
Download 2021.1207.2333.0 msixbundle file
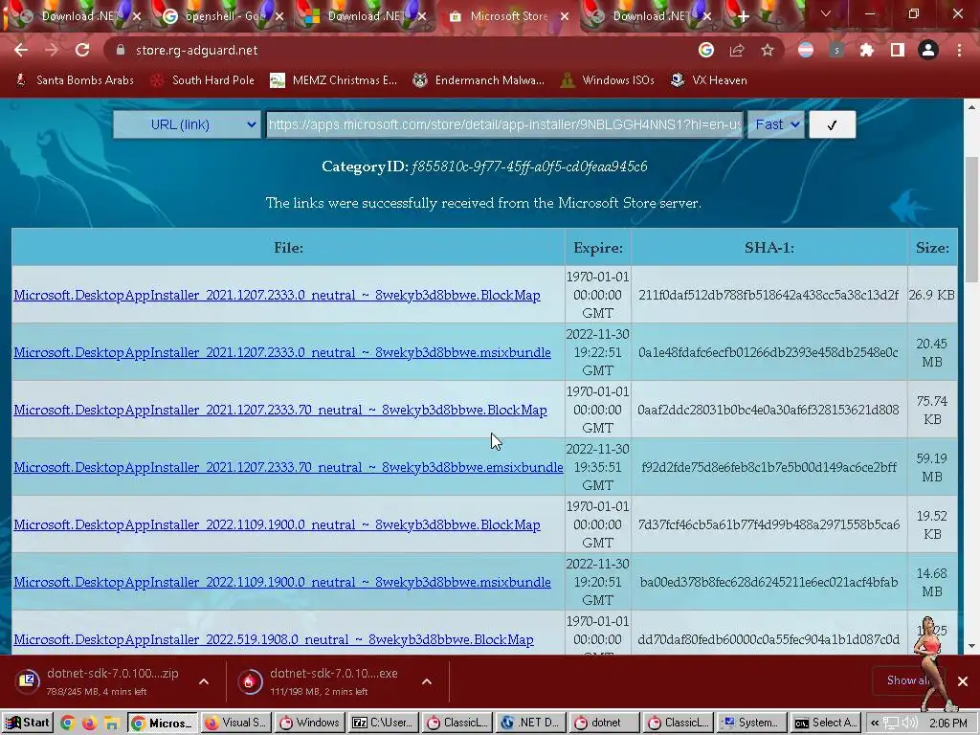coord(282,352)
